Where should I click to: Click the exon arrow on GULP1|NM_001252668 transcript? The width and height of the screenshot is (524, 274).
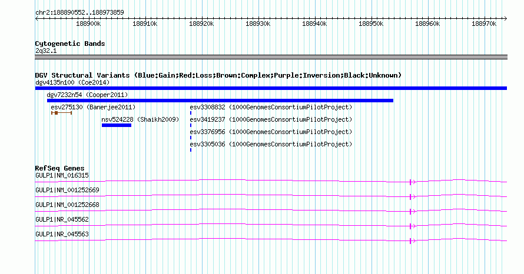(x=413, y=211)
